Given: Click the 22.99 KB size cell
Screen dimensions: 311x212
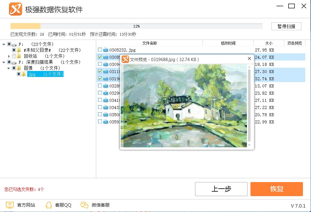Looking at the screenshot, I should click(264, 122).
